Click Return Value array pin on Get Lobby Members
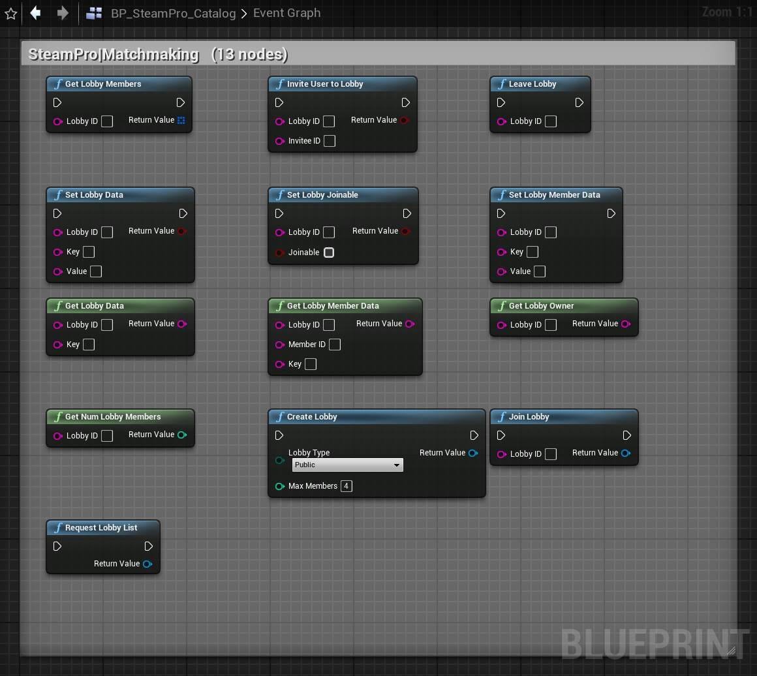Screen dimensions: 757x676 coord(181,120)
